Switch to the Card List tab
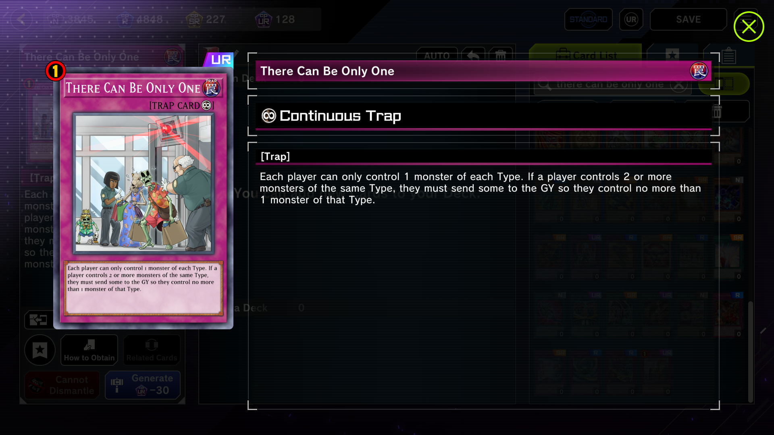 click(x=585, y=55)
